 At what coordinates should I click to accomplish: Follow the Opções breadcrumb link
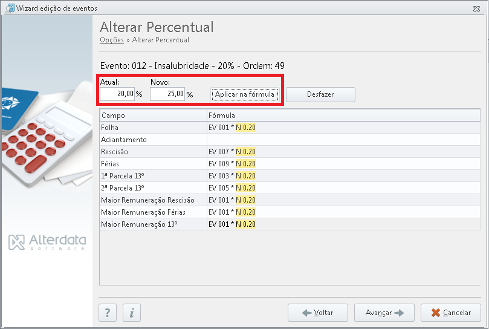(112, 40)
